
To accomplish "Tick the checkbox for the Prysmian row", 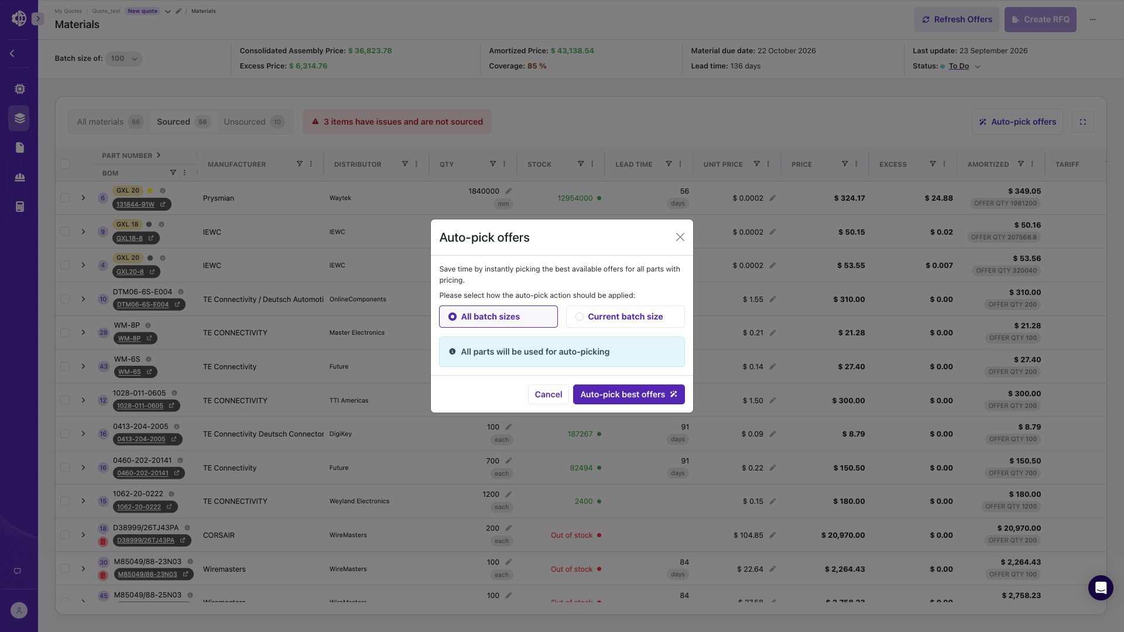I will coord(65,198).
